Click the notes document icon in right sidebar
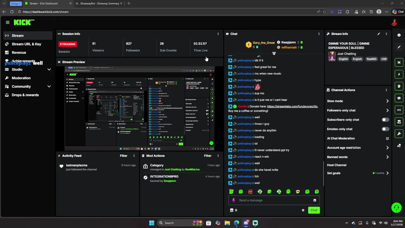Image resolution: width=405 pixels, height=228 pixels. [x=399, y=86]
